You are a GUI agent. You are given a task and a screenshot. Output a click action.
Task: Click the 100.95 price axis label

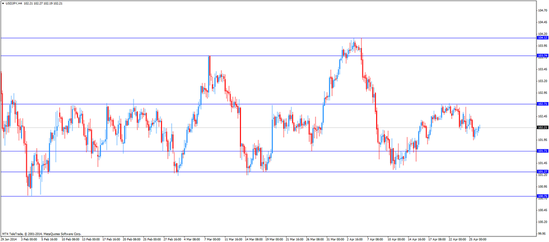[542, 187]
